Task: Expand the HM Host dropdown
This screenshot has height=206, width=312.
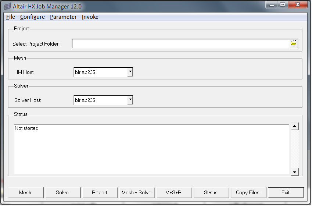Action: pyautogui.click(x=130, y=72)
